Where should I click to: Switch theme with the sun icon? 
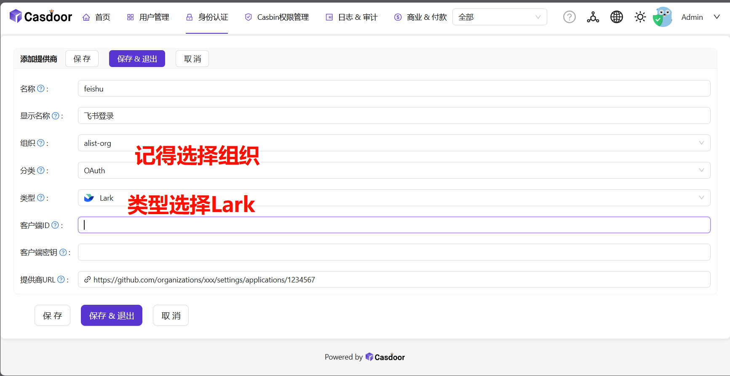tap(640, 17)
